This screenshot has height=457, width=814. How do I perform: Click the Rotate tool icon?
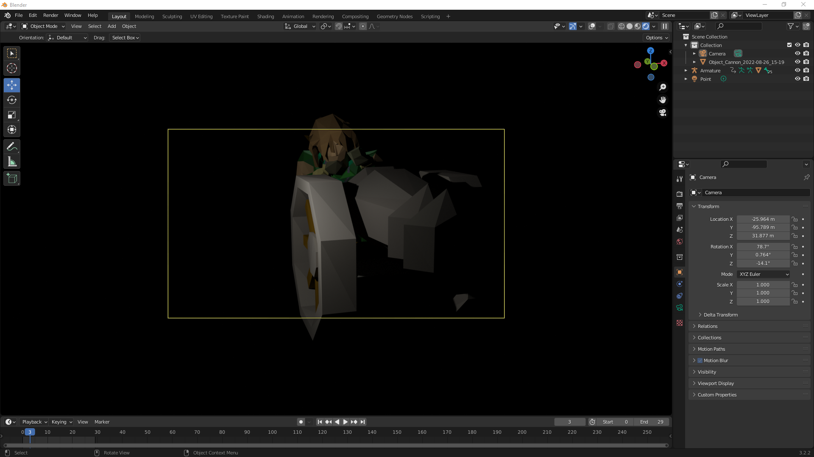click(x=12, y=100)
